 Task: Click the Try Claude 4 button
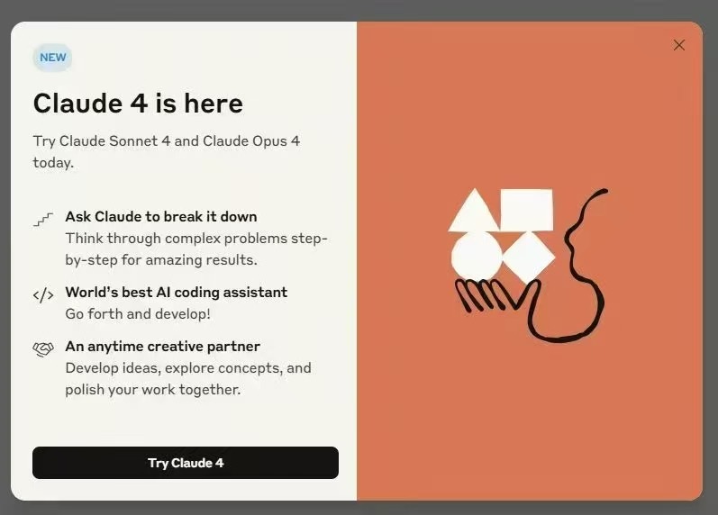[x=186, y=463]
